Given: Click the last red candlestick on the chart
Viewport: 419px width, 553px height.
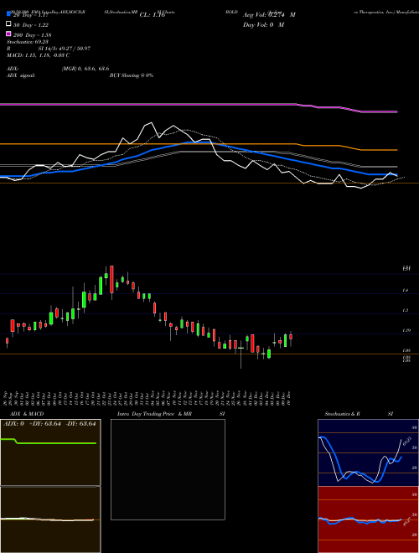Looking at the screenshot, I should tap(291, 337).
